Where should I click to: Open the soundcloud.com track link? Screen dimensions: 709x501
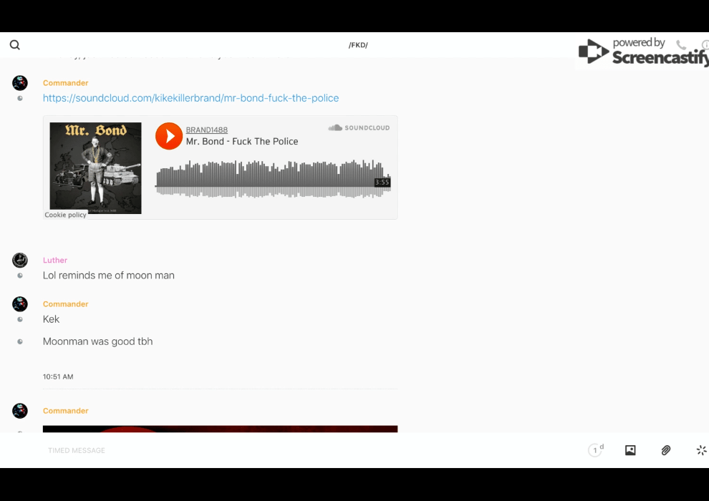190,98
